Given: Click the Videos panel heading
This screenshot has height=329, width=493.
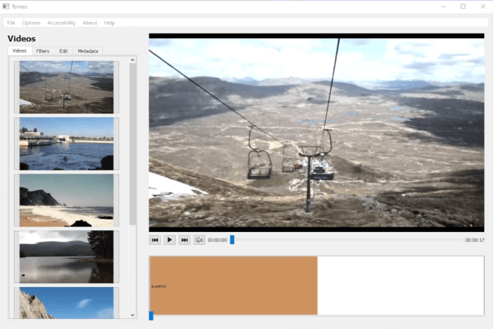Looking at the screenshot, I should coord(22,39).
